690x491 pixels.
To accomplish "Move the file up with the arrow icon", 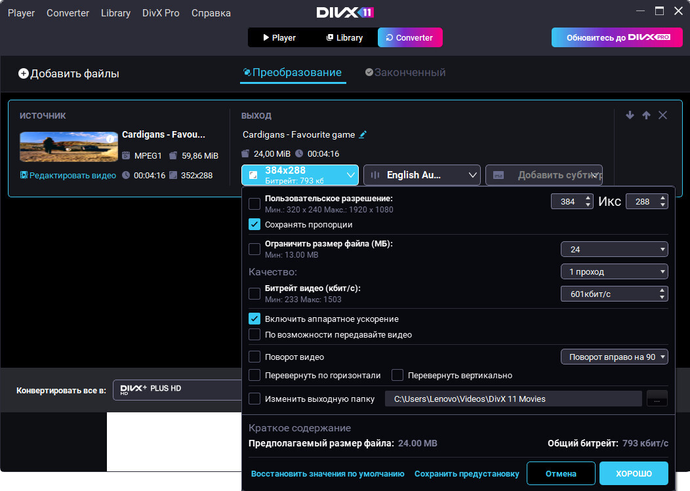I will tap(646, 115).
